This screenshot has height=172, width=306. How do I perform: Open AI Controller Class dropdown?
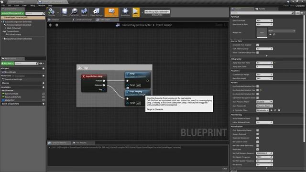click(262, 110)
